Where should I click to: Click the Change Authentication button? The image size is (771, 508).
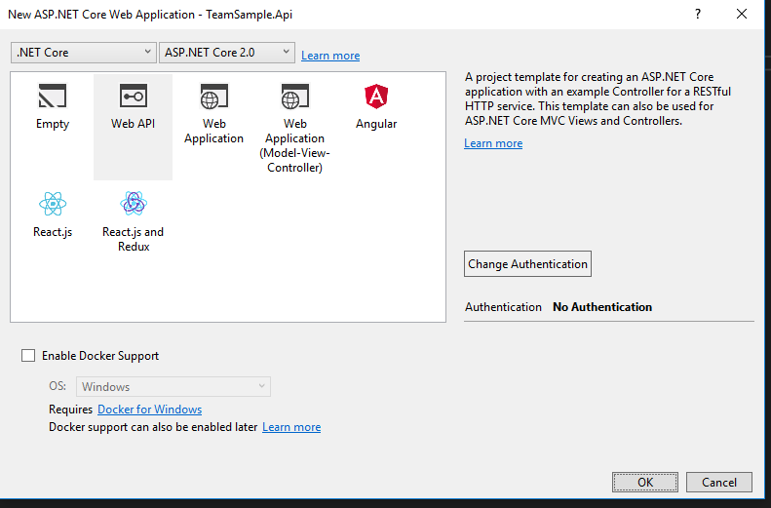pyautogui.click(x=527, y=264)
